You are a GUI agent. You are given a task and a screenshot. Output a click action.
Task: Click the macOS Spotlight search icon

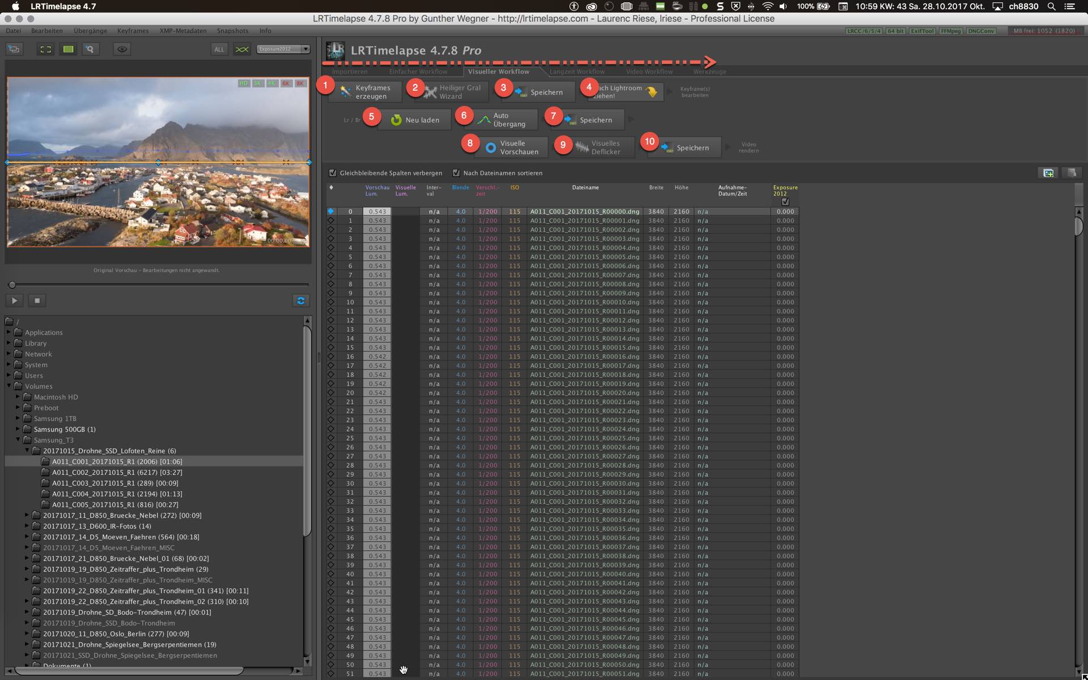(1051, 6)
